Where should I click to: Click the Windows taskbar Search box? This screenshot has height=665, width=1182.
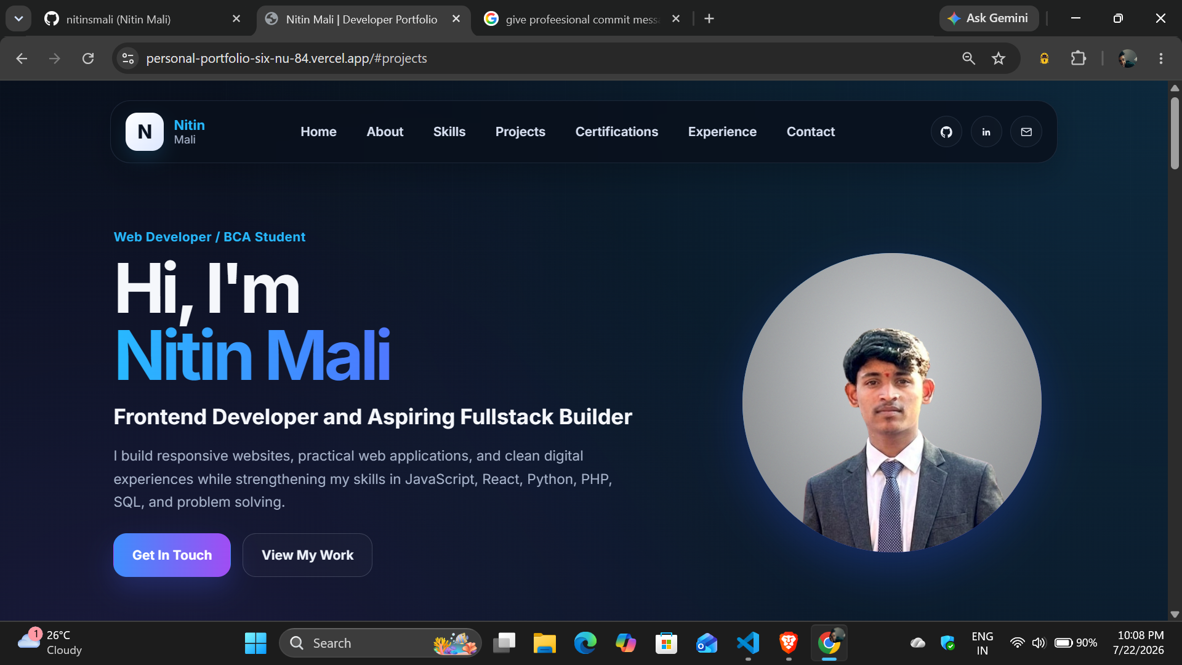pos(380,643)
